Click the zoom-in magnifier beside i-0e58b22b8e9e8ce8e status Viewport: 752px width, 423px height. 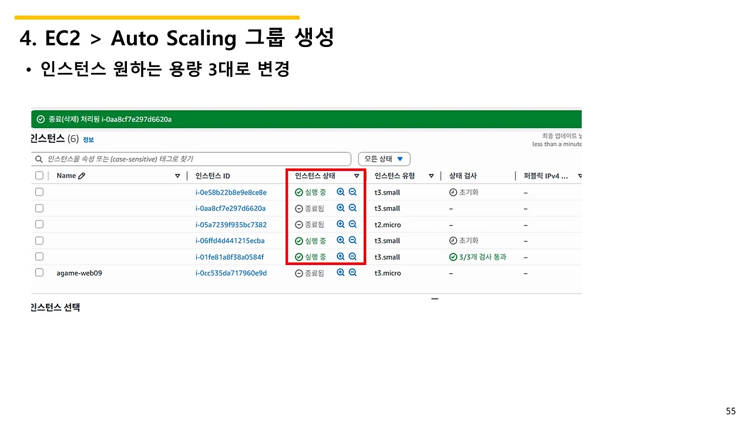[x=340, y=192]
